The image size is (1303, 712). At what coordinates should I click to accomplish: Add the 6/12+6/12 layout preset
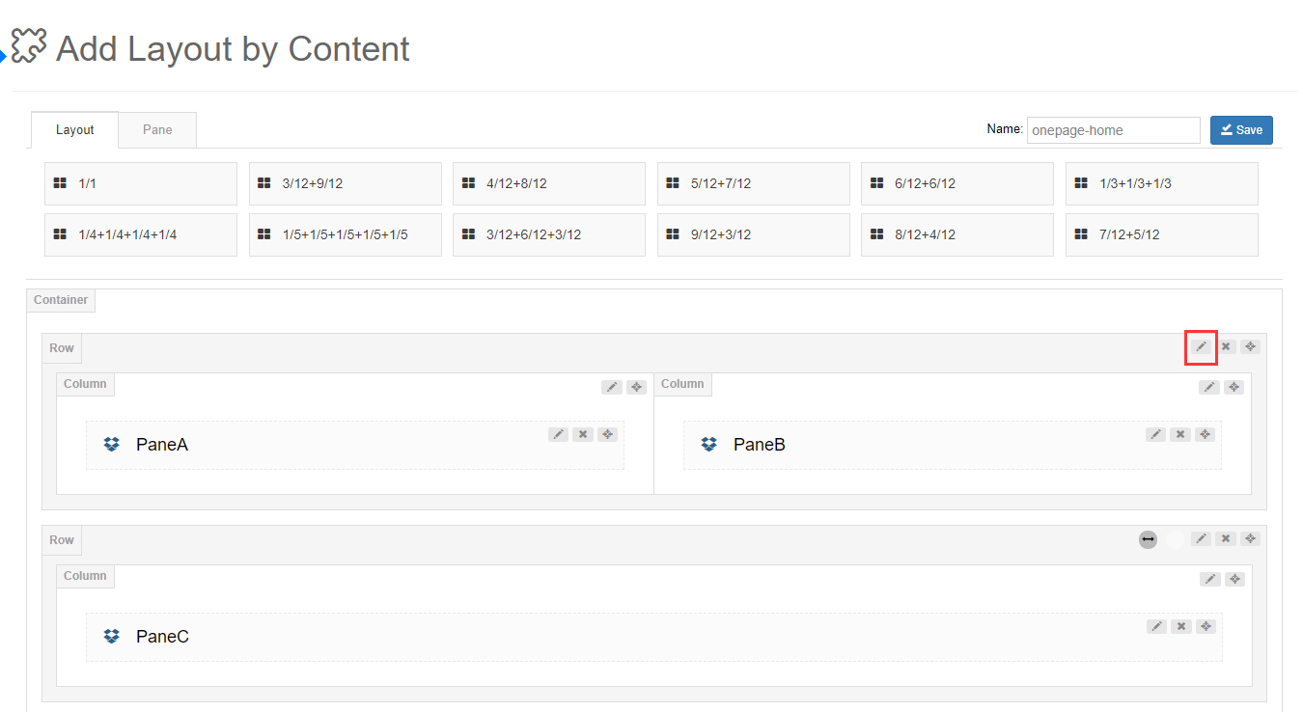click(x=957, y=183)
